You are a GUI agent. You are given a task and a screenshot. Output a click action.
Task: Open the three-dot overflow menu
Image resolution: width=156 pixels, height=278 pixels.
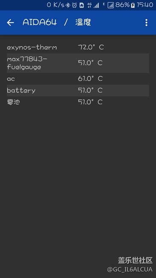tap(146, 23)
